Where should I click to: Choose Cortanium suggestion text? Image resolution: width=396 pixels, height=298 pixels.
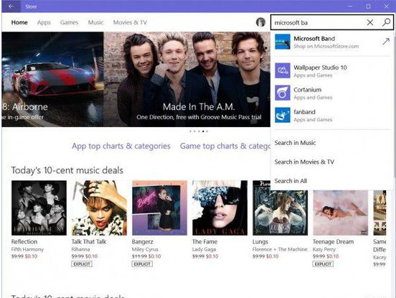click(307, 90)
